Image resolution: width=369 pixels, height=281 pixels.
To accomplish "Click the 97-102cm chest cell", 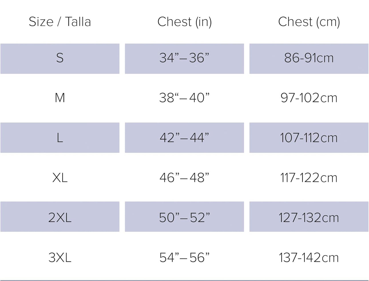I will [309, 98].
